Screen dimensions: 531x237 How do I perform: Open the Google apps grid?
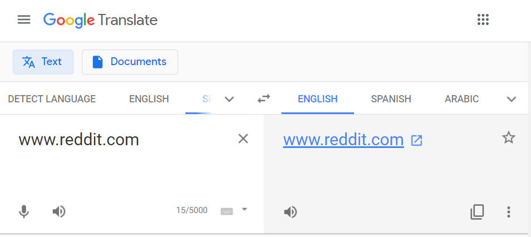point(483,19)
